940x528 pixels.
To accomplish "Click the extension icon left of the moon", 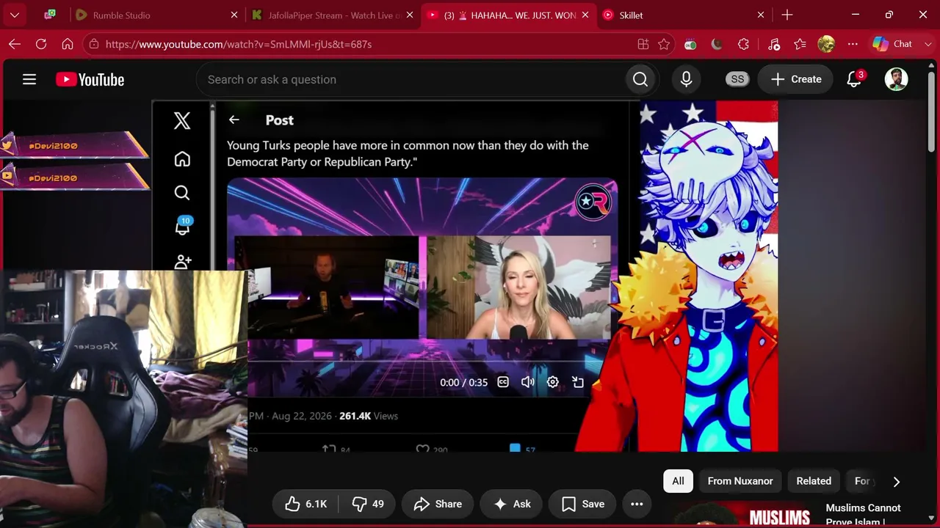I will [690, 44].
